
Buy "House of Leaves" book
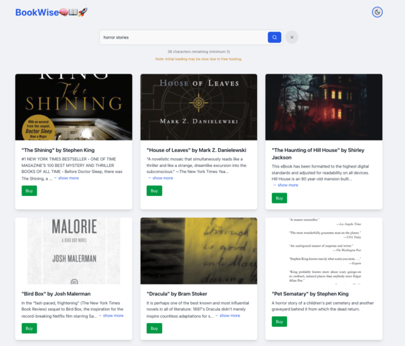(154, 191)
